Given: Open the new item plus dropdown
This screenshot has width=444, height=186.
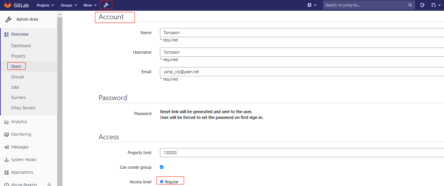Looking at the screenshot, I should tap(312, 5).
